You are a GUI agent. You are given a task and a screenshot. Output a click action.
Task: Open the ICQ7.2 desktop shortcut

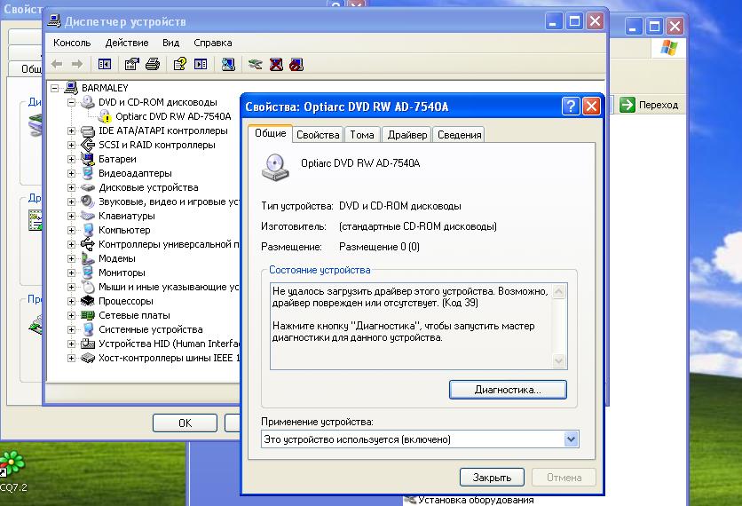point(12,471)
